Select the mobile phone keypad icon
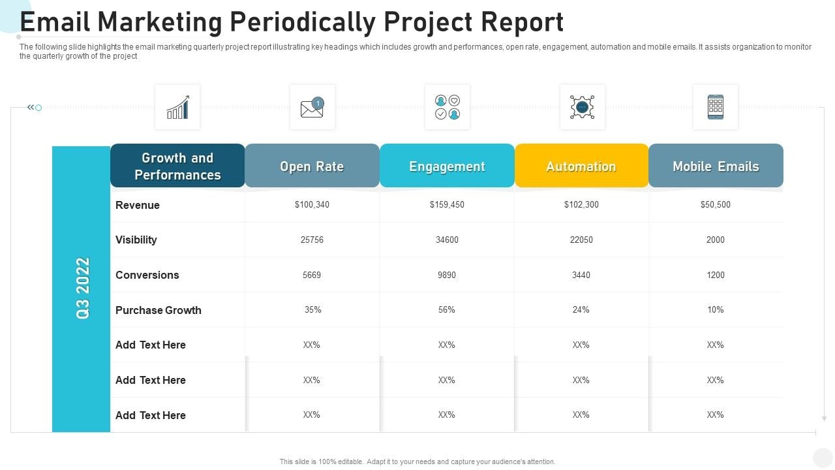Viewport: 835px width, 470px height. 716,107
